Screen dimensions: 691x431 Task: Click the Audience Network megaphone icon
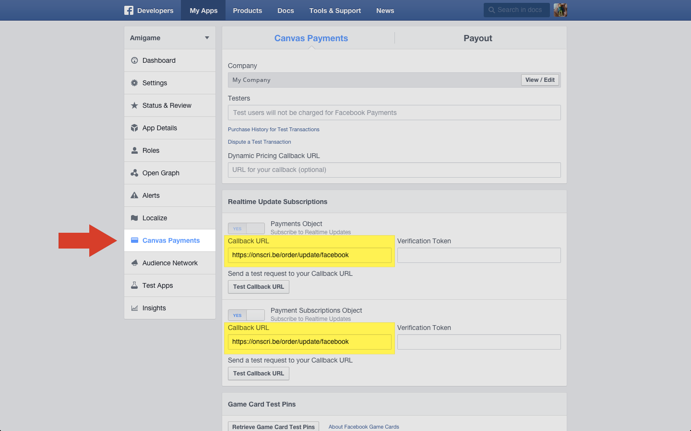pyautogui.click(x=134, y=263)
